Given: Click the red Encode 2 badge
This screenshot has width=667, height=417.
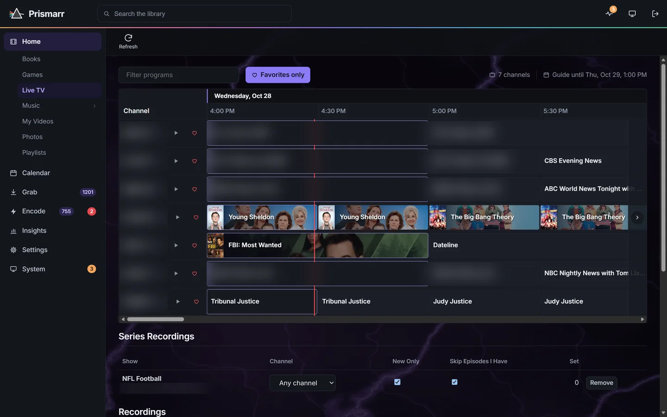Looking at the screenshot, I should tap(92, 211).
